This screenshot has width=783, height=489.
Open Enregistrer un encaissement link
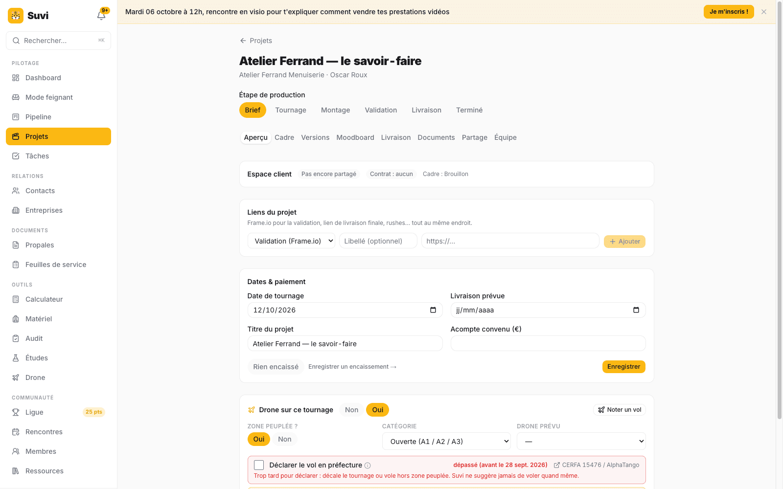click(352, 367)
